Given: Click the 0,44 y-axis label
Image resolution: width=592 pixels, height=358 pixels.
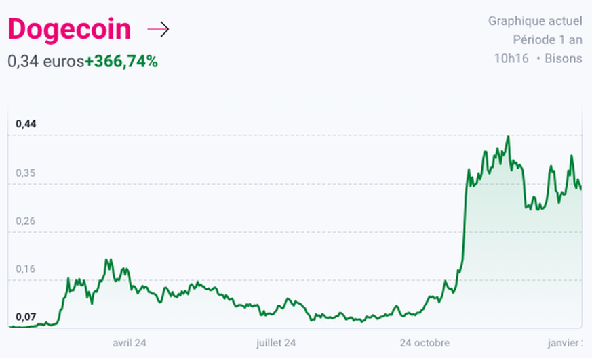Looking at the screenshot, I should click(x=26, y=124).
